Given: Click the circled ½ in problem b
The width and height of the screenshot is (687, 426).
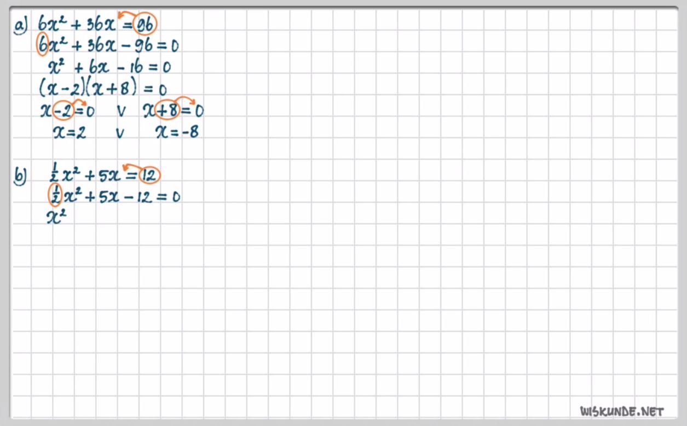Looking at the screenshot, I should [x=55, y=195].
